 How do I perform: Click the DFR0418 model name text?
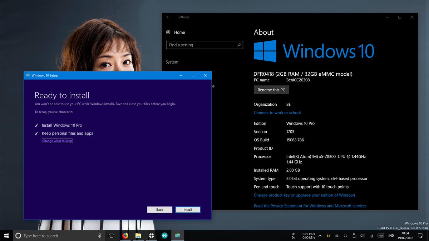303,74
